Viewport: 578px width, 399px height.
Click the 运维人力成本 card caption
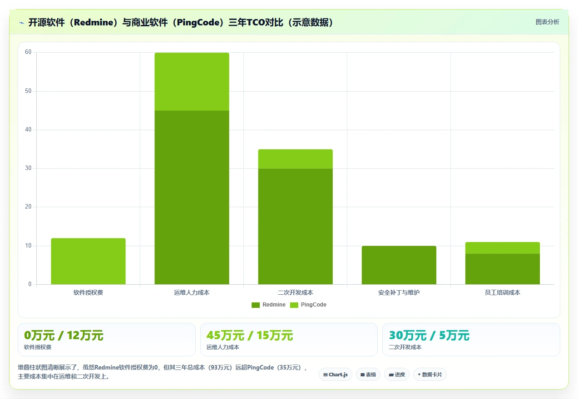tap(223, 347)
